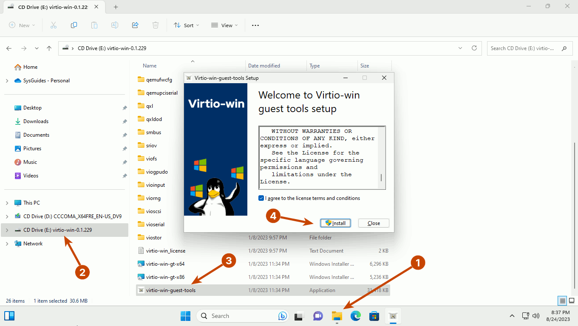Click the Close button in setup dialog

click(x=374, y=223)
